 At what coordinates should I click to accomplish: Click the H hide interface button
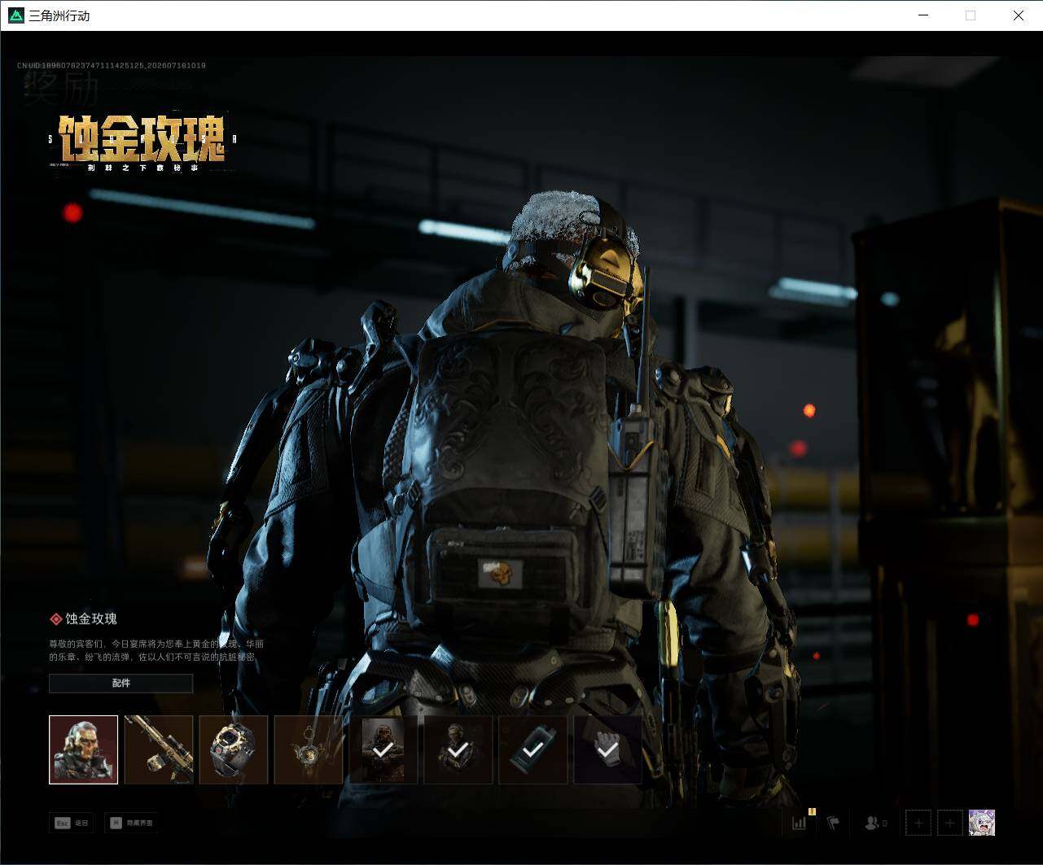(x=131, y=823)
